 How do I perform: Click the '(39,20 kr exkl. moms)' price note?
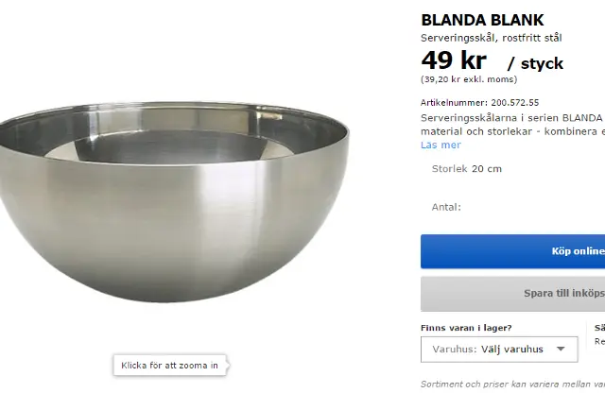pyautogui.click(x=471, y=80)
